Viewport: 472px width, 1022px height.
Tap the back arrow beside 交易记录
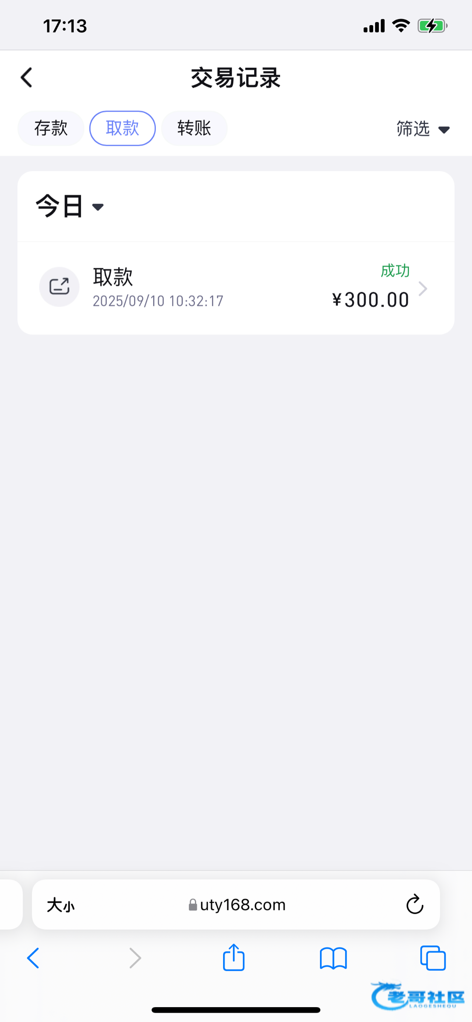click(x=26, y=78)
